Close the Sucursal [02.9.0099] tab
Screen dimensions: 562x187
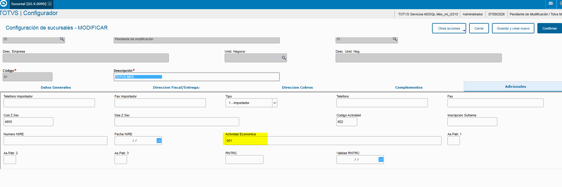pyautogui.click(x=50, y=4)
